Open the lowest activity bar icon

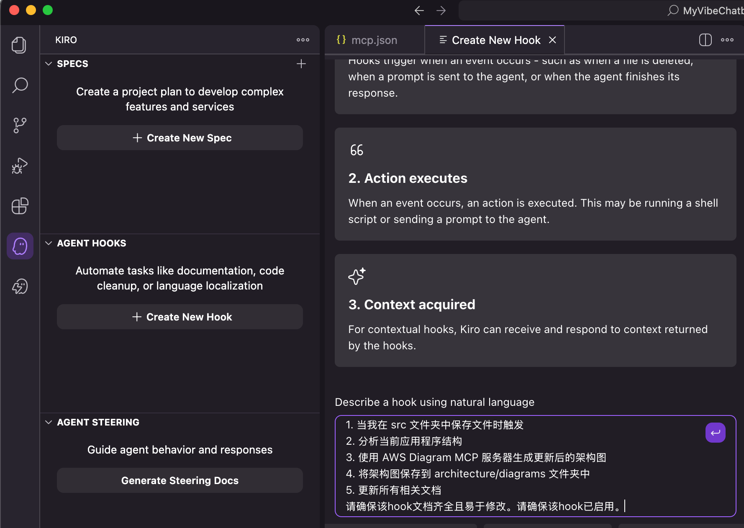tap(20, 287)
